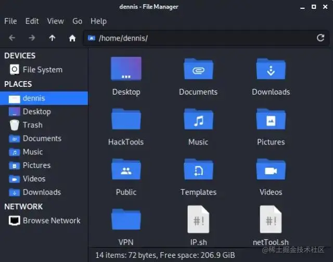The image size is (333, 262).
Task: Open the Videos folder icon in the main pane
Action: (x=271, y=169)
